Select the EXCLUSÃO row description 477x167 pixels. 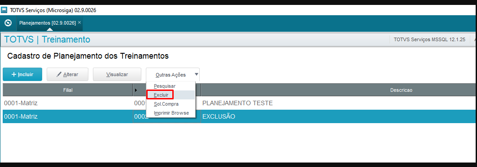(219, 116)
